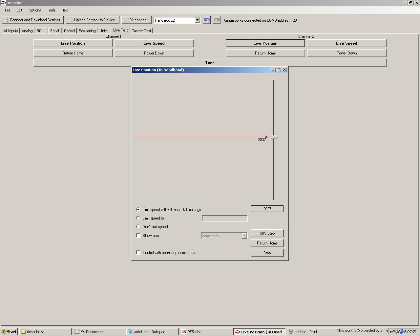Image resolution: width=420 pixels, height=336 pixels.
Task: Select 'Don't limit speed' radio option
Action: point(138,226)
